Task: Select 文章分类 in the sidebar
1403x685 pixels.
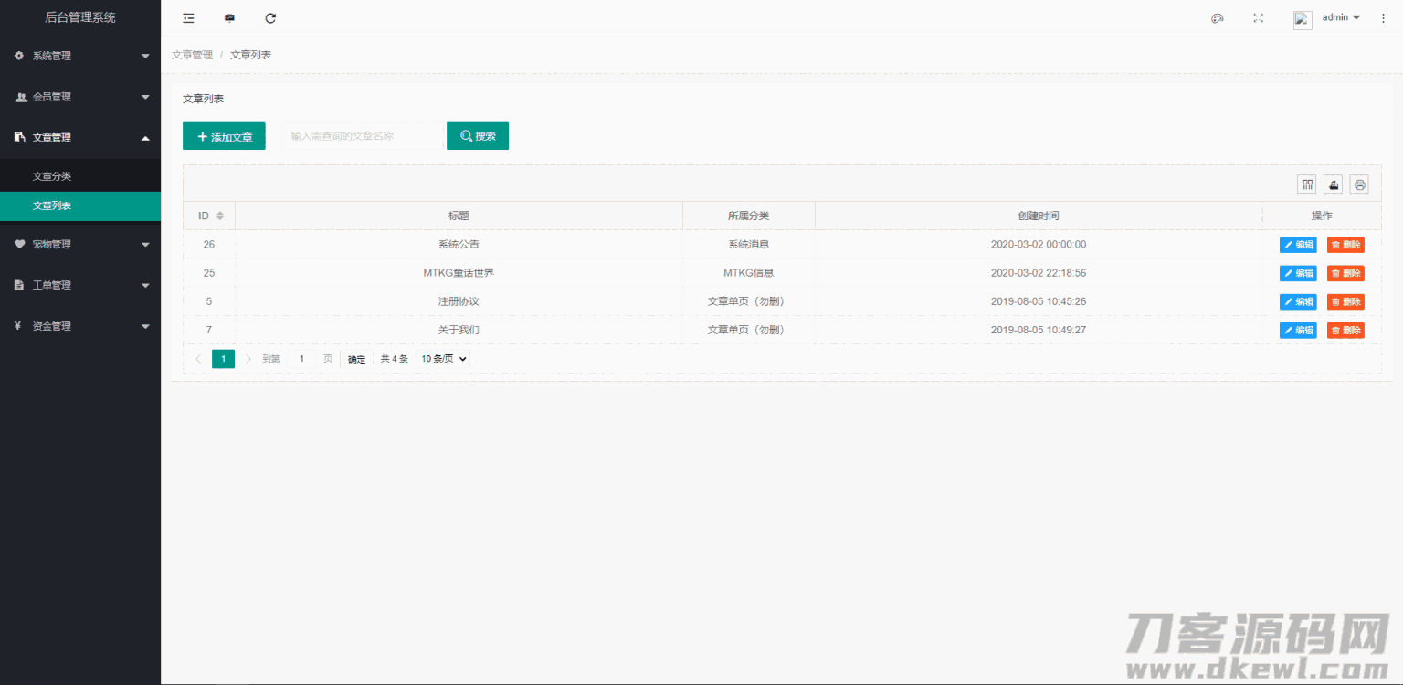Action: click(52, 176)
